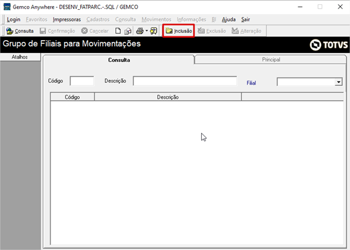350x250 pixels.
Task: Click the Gemco application icon in title bar
Action: click(7, 7)
